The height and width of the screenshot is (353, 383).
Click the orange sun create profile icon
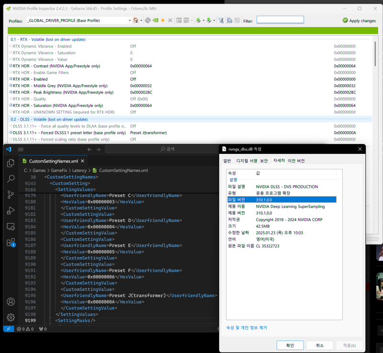pos(163,21)
